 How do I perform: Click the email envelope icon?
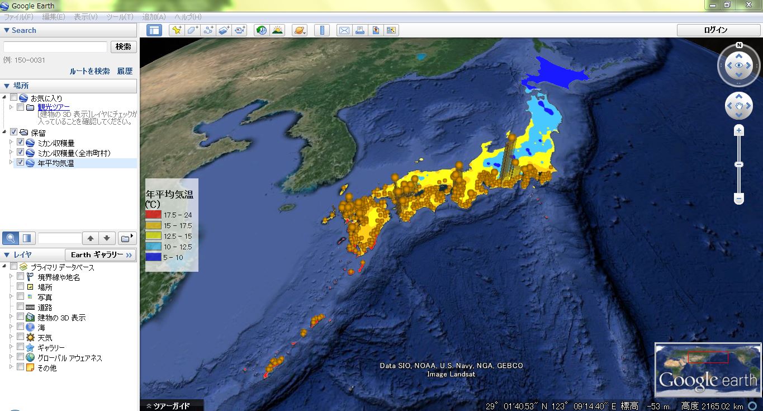pyautogui.click(x=344, y=30)
